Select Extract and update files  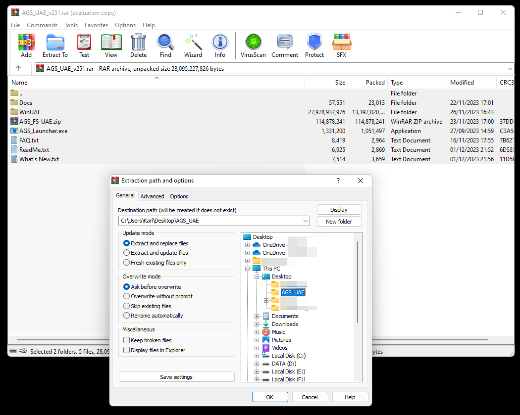[156, 253]
